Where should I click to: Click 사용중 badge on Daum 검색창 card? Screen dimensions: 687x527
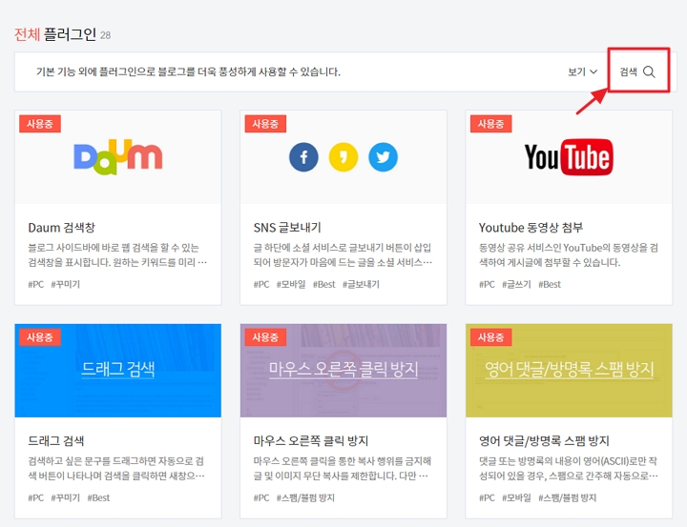click(40, 124)
